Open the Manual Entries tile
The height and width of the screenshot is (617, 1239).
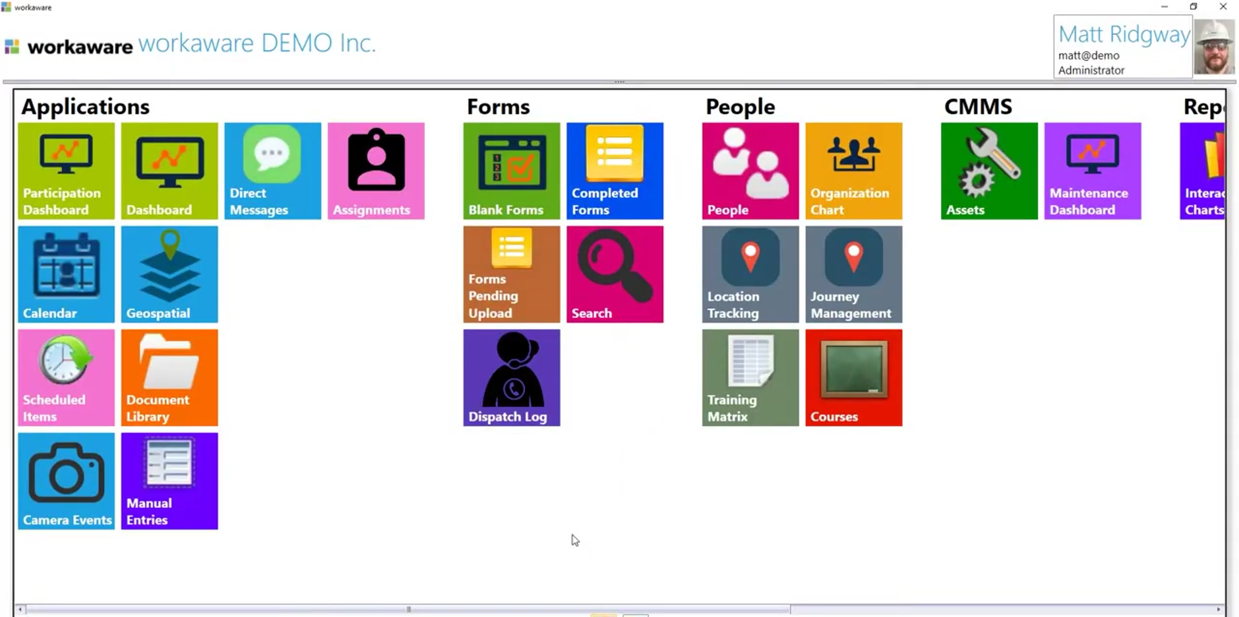[170, 481]
